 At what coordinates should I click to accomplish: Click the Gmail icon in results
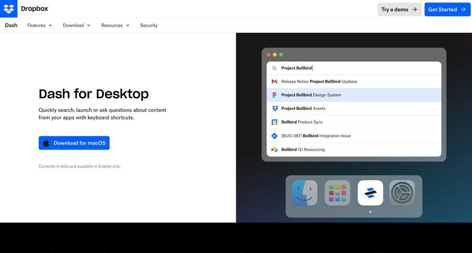point(274,82)
